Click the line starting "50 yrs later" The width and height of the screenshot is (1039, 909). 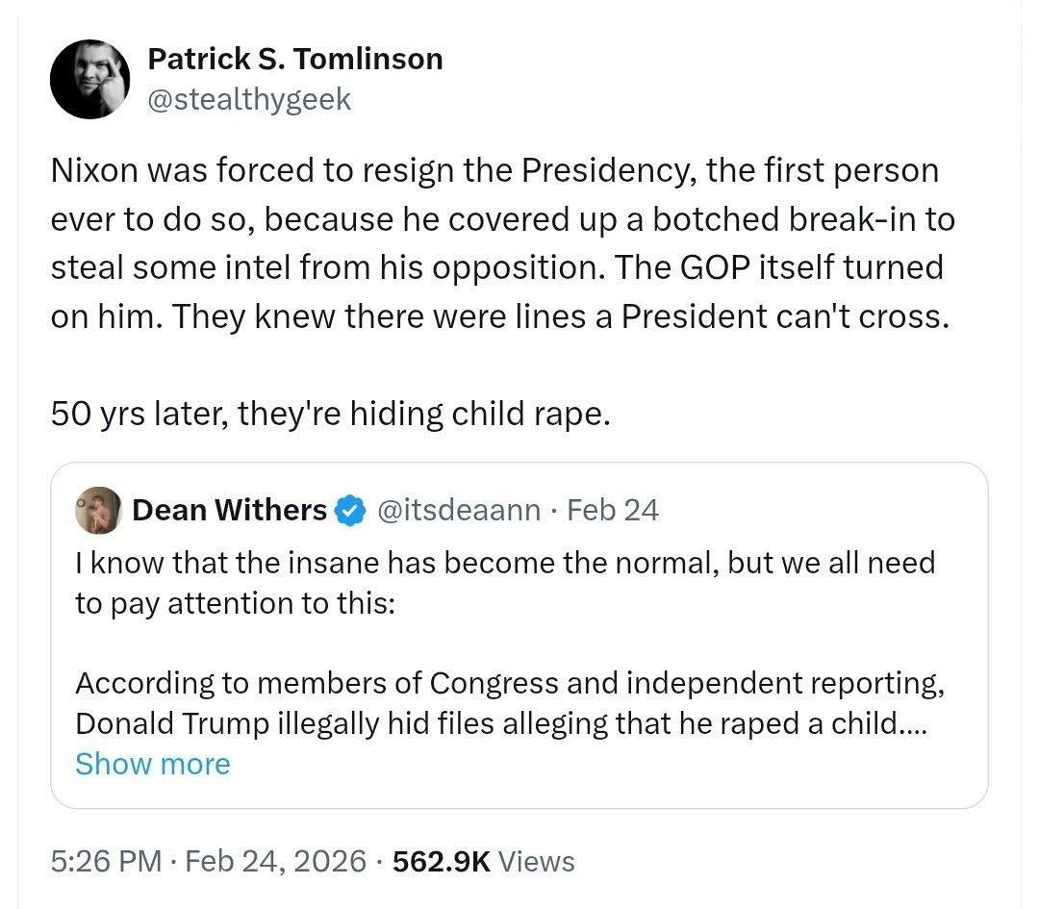tap(330, 415)
